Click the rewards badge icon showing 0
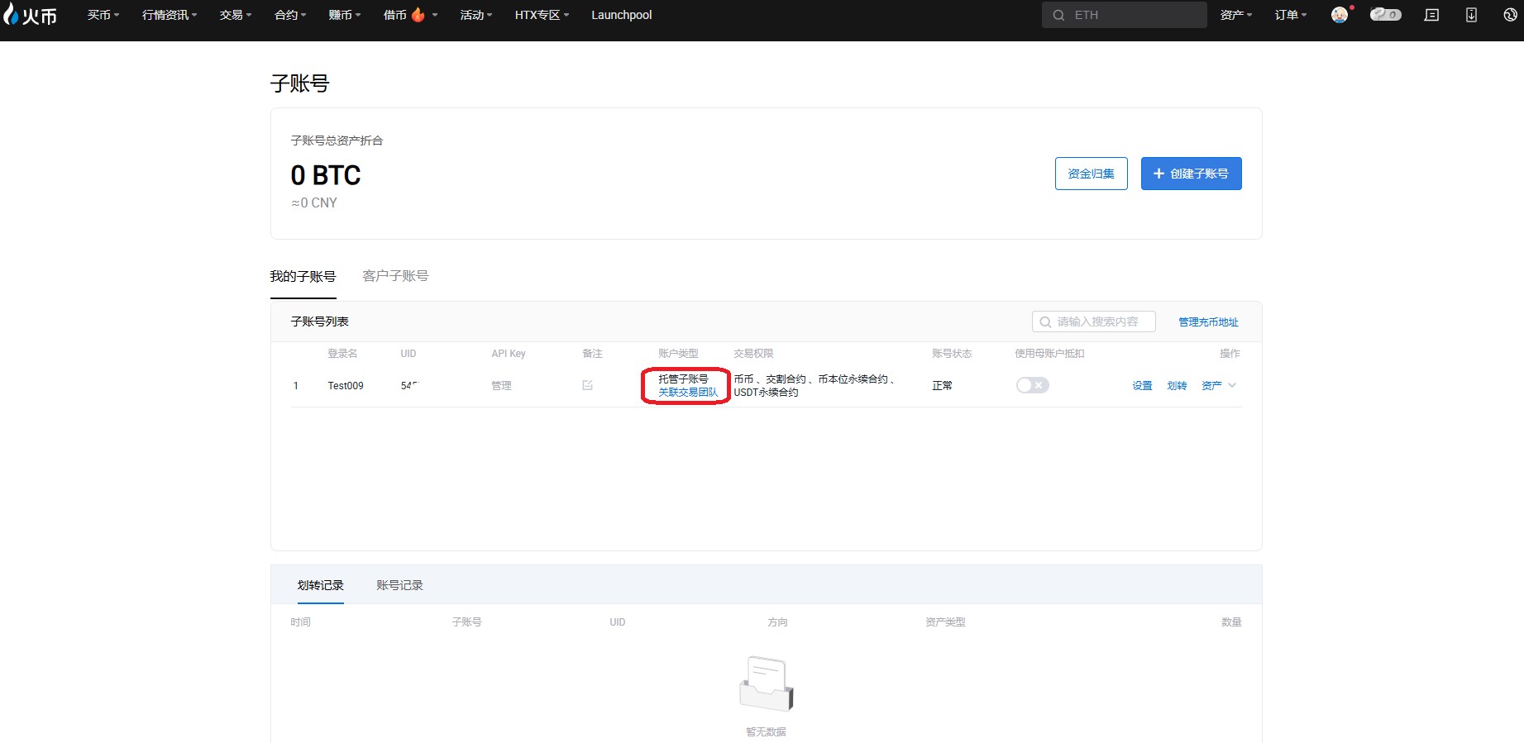 [x=1385, y=15]
